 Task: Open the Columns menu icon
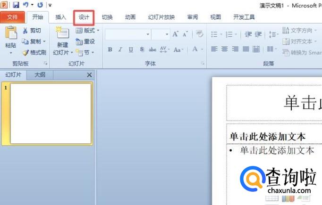tap(271, 49)
